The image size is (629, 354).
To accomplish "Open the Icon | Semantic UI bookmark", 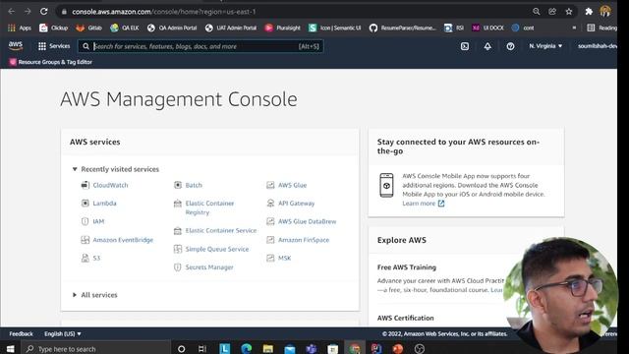I will click(334, 28).
